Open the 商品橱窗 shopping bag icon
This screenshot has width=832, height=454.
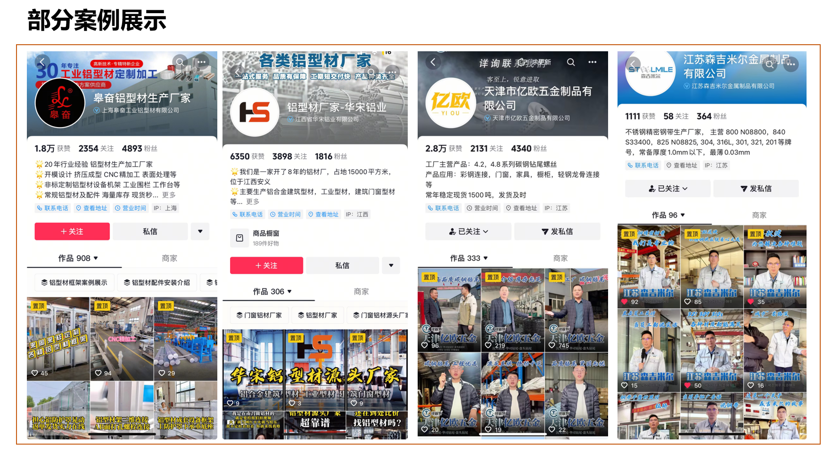239,238
